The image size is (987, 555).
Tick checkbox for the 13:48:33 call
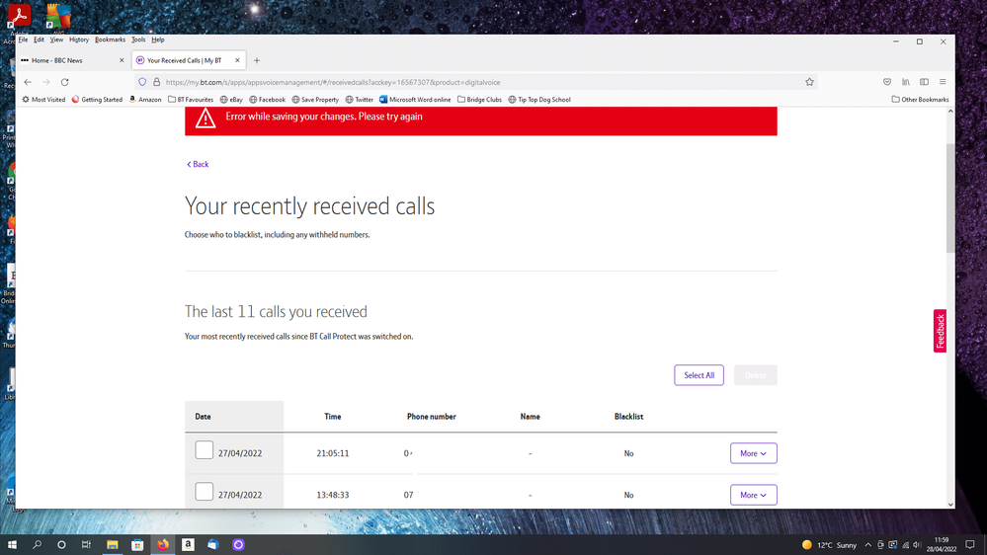pos(204,492)
